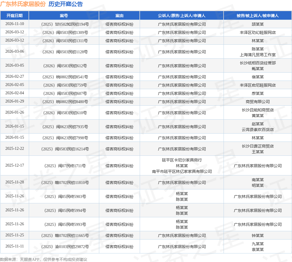This screenshot has height=262, width=292.
Task: Click date cell 2026-11-10
Action: coord(15,24)
